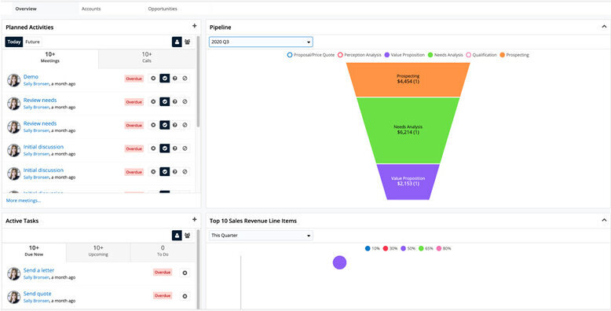This screenshot has width=611, height=311.
Task: Open the More meetings link
Action: 24,200
